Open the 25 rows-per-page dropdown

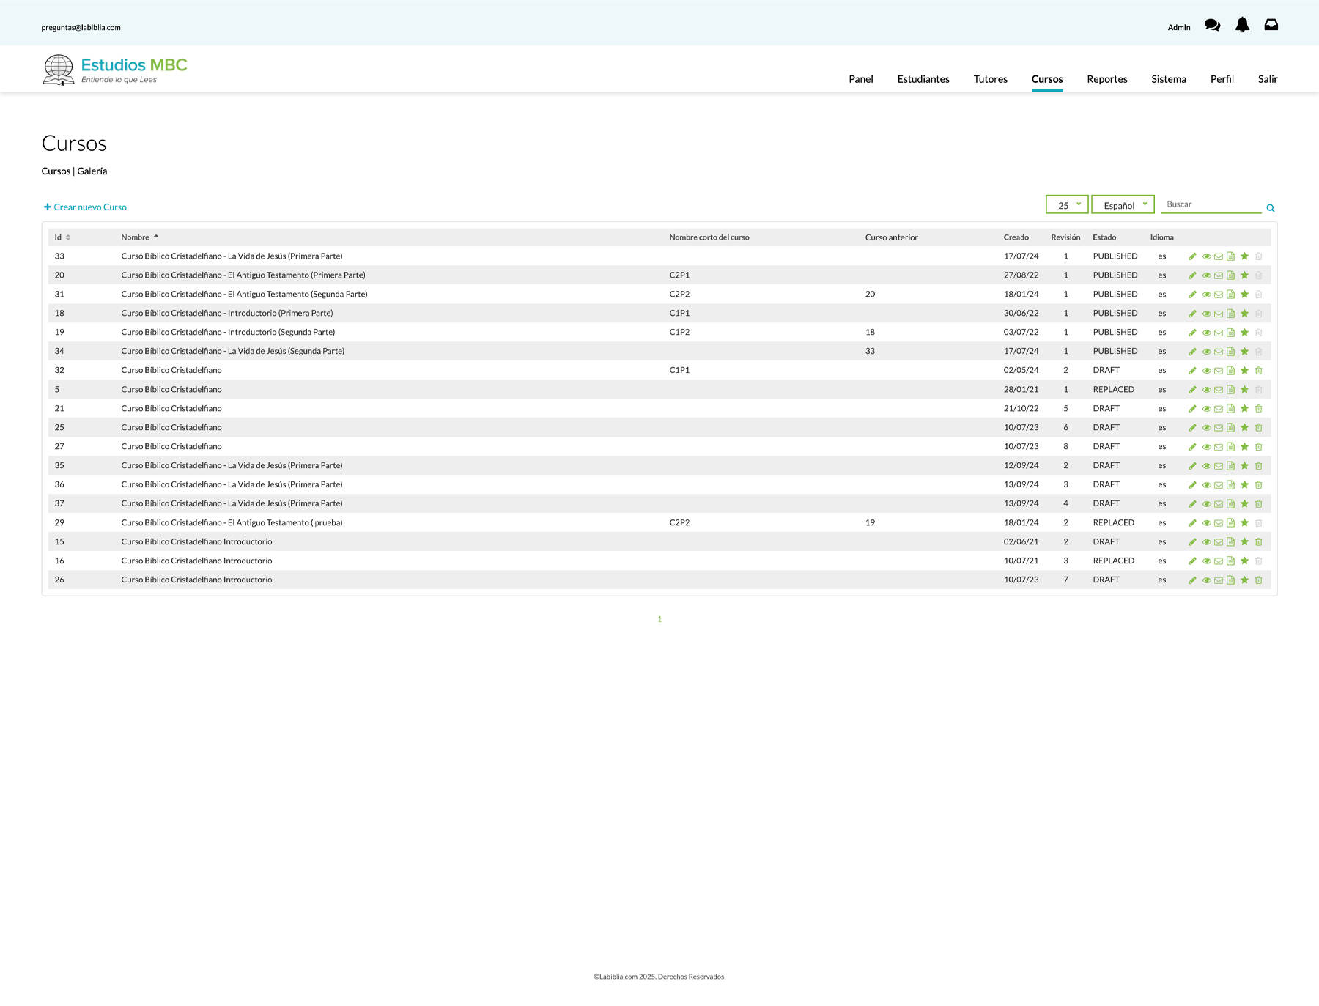1067,205
